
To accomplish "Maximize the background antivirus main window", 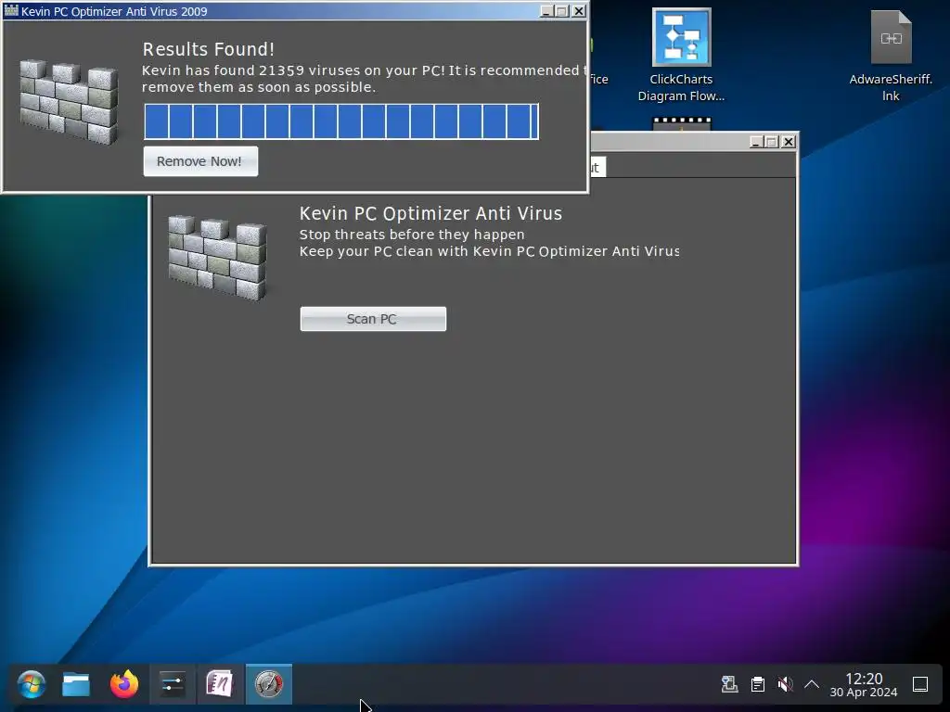I will (772, 142).
